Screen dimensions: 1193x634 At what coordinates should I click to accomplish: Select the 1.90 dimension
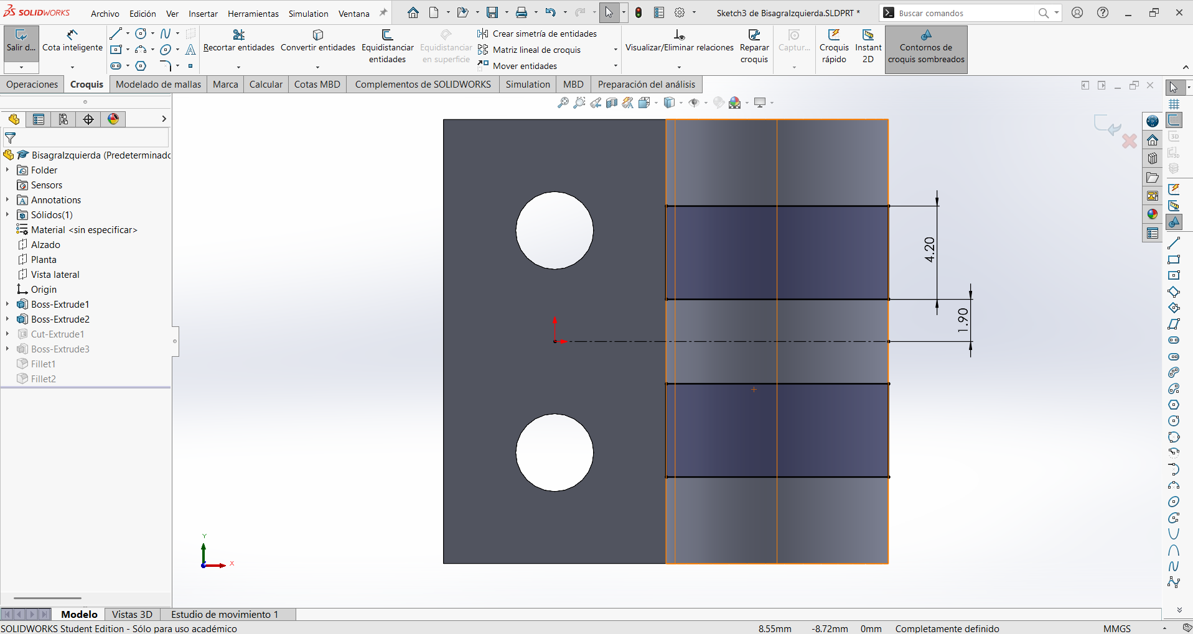click(963, 320)
